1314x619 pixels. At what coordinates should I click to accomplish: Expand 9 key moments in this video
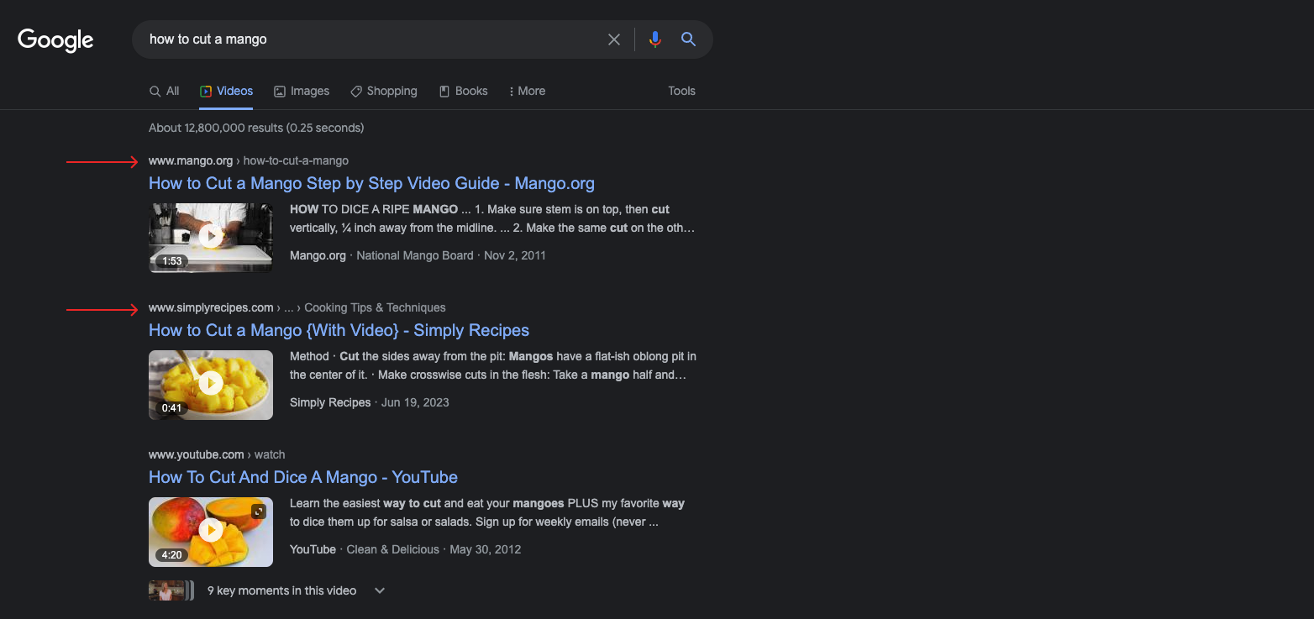click(x=380, y=590)
